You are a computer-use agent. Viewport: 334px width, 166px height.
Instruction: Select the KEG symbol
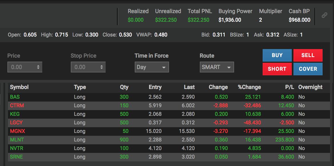[15, 114]
